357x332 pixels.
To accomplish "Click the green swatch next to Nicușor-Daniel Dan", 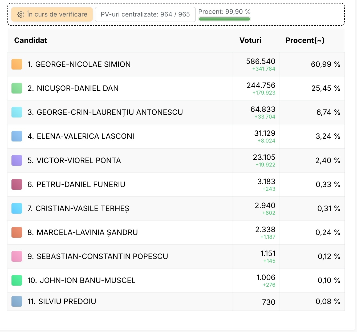I will point(17,88).
